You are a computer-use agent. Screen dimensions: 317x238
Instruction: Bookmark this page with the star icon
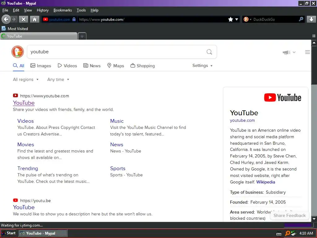click(230, 19)
